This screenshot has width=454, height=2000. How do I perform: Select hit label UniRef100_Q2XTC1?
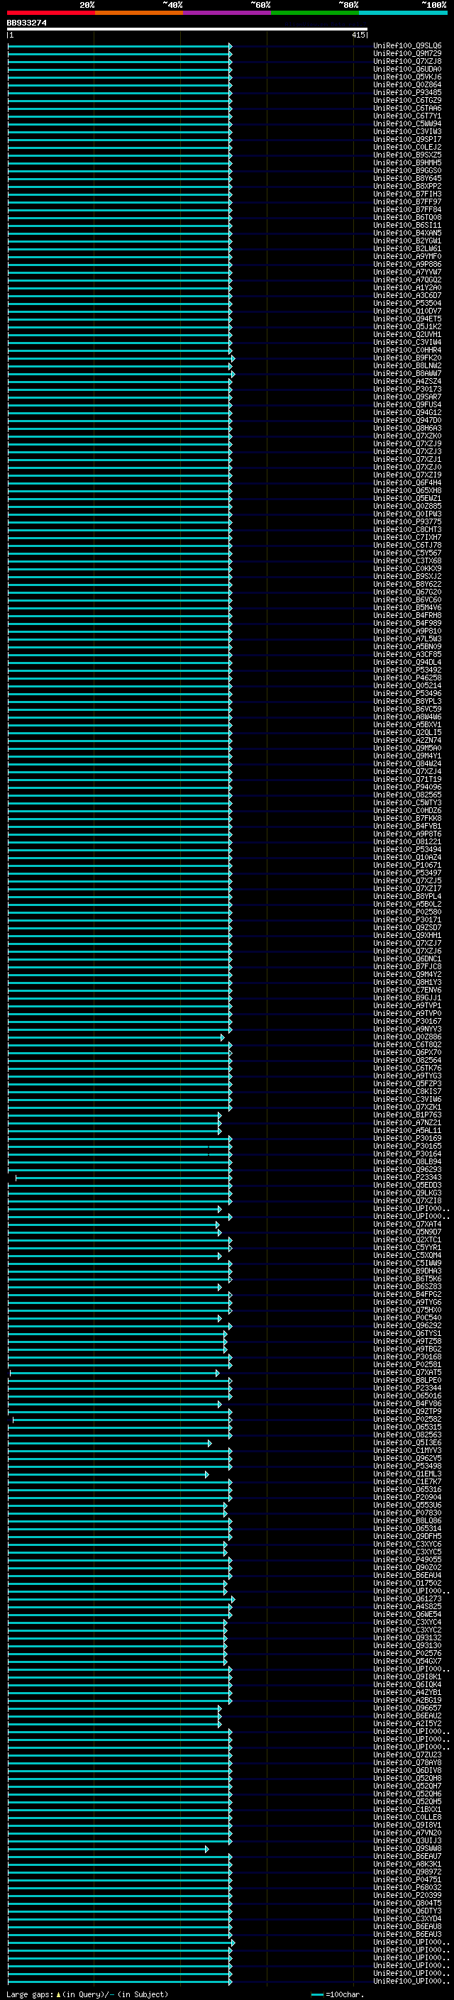pyautogui.click(x=407, y=1240)
